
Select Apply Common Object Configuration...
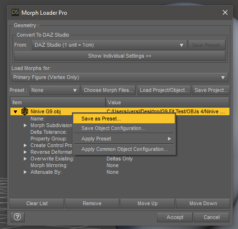coord(124,149)
